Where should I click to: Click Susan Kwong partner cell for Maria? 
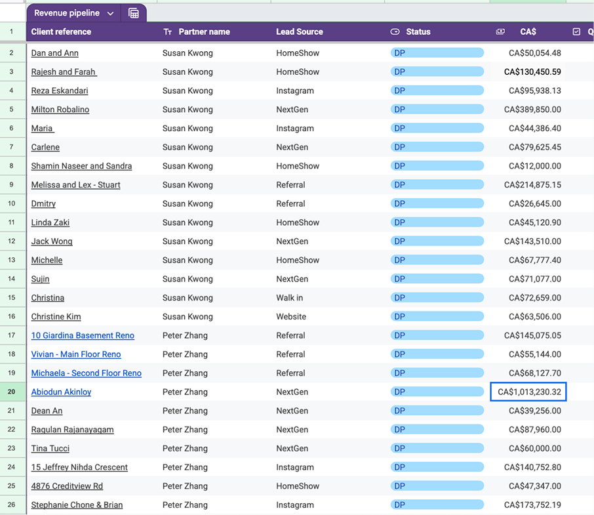[x=214, y=129]
